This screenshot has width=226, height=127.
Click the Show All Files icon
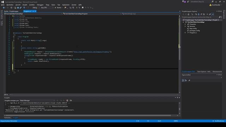(204, 14)
